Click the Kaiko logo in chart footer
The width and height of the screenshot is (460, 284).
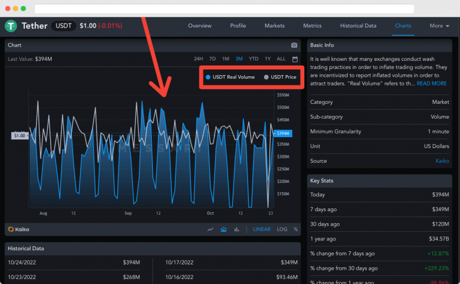pyautogui.click(x=18, y=229)
